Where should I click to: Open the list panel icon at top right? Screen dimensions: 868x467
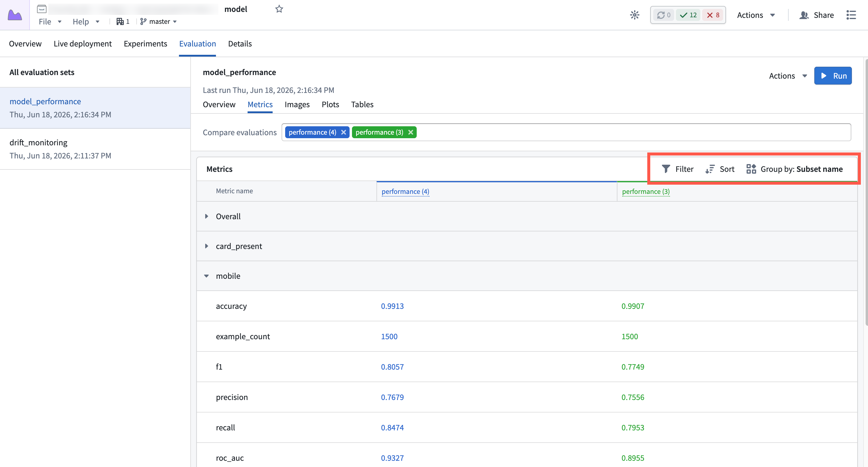(x=851, y=15)
